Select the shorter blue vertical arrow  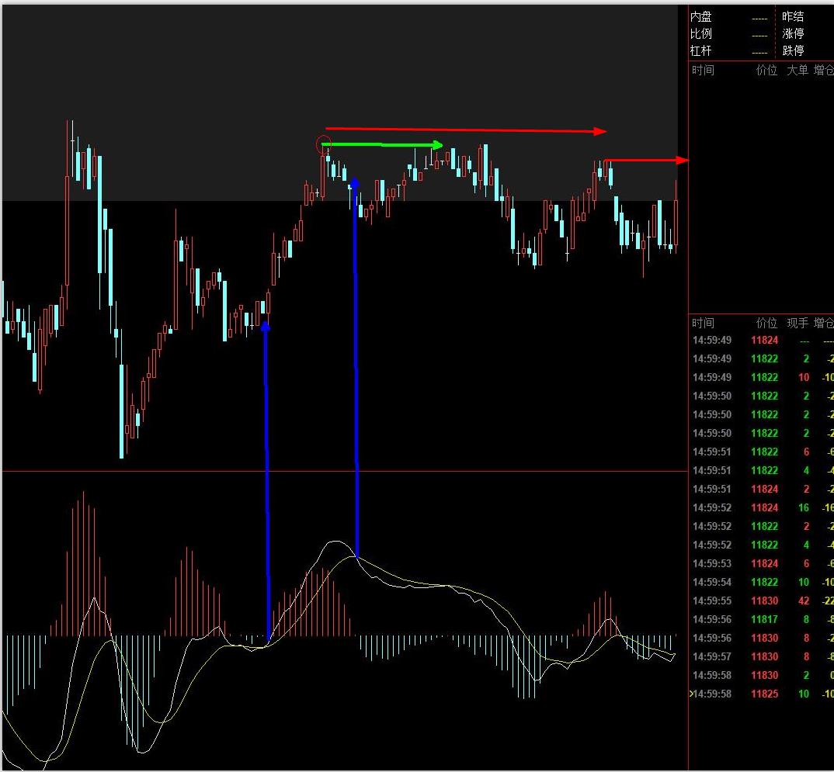click(267, 481)
